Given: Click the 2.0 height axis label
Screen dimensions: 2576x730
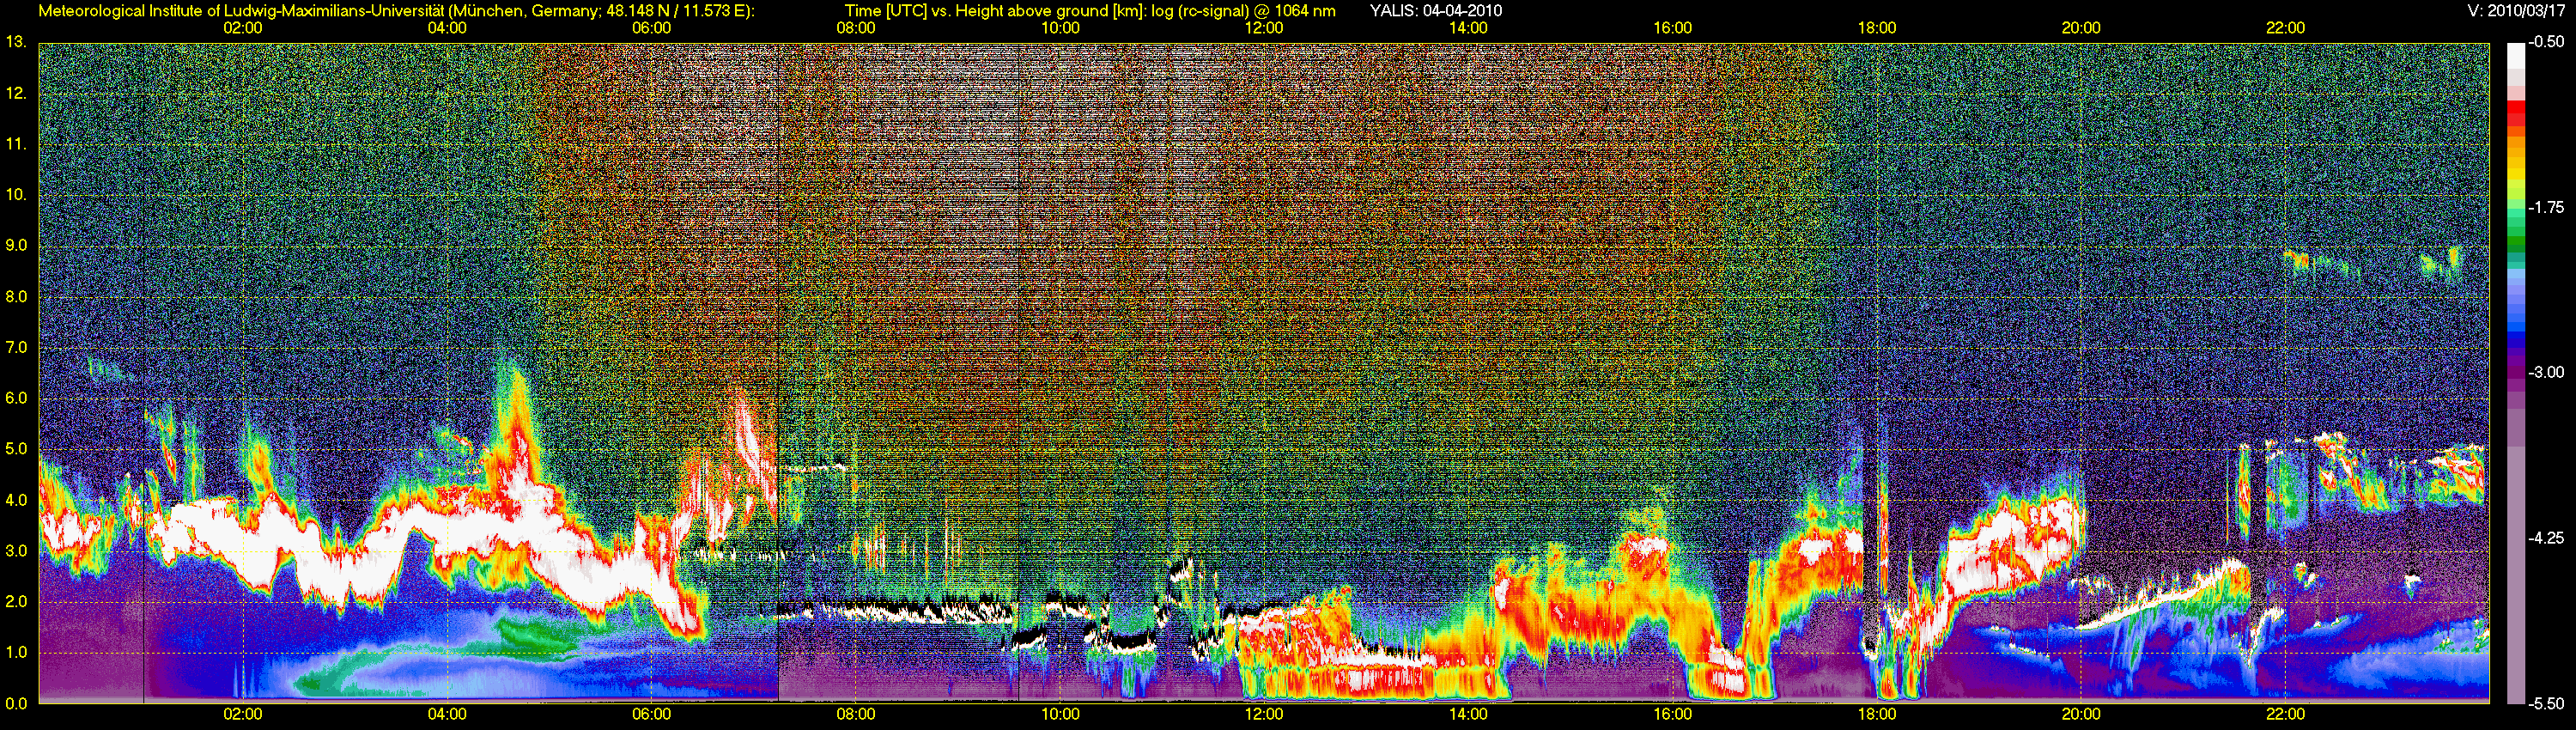Looking at the screenshot, I should point(16,602).
